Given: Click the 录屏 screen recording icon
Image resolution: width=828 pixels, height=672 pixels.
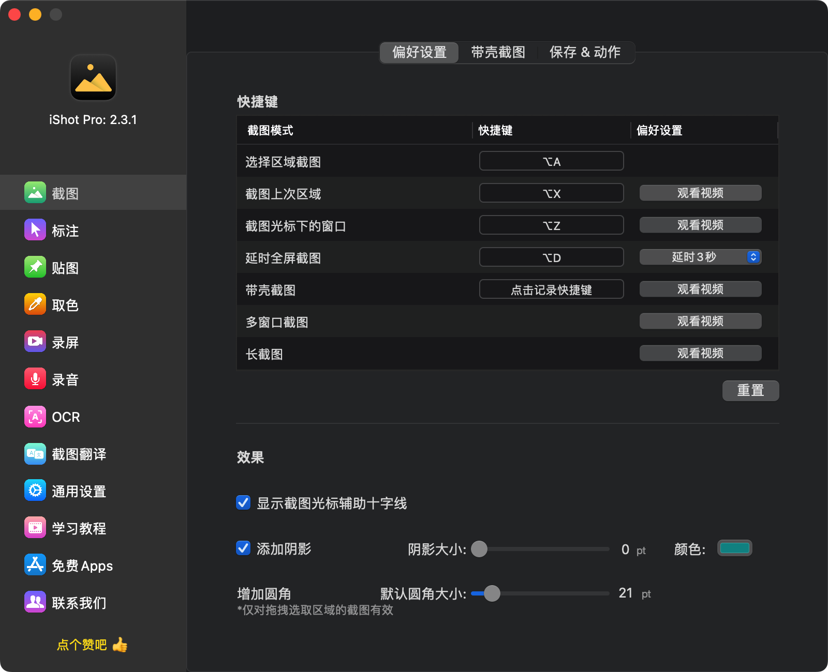Looking at the screenshot, I should [35, 342].
